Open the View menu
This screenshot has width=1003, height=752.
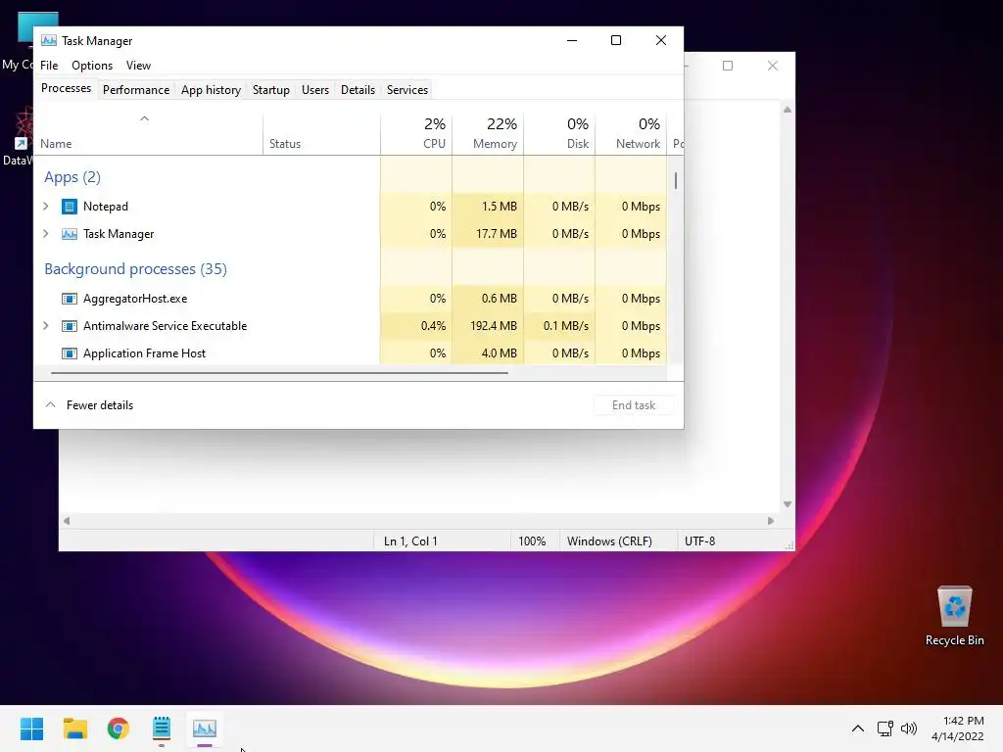pos(138,66)
